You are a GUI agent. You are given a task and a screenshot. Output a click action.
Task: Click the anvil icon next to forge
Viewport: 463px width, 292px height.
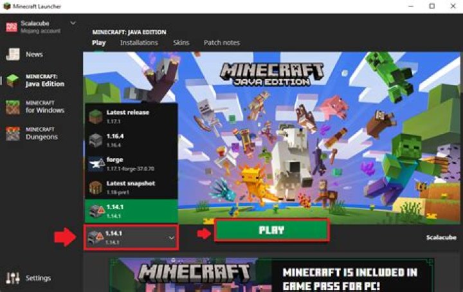(x=96, y=164)
